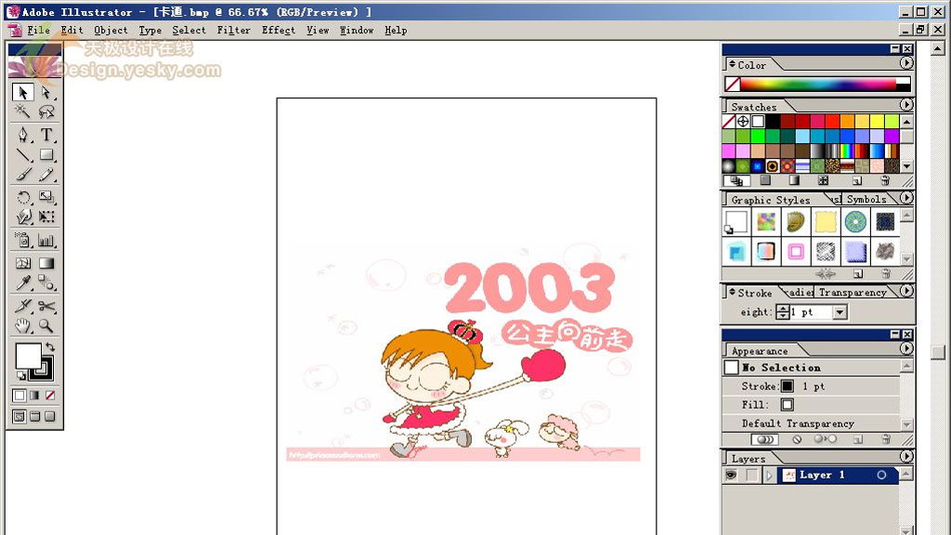Choose the Line Segment tool
951x535 pixels.
[x=23, y=155]
